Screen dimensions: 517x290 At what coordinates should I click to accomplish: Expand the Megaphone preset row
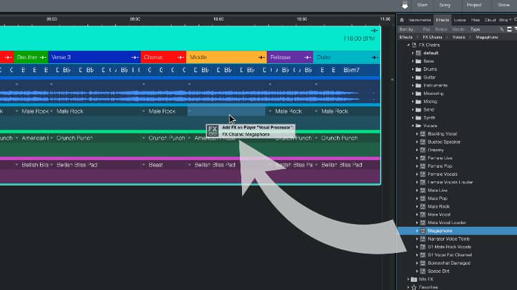(417, 231)
